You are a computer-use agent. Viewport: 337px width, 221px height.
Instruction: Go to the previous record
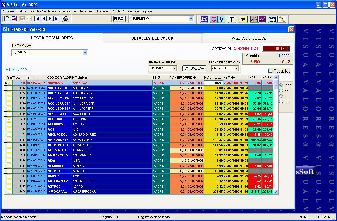44,19
